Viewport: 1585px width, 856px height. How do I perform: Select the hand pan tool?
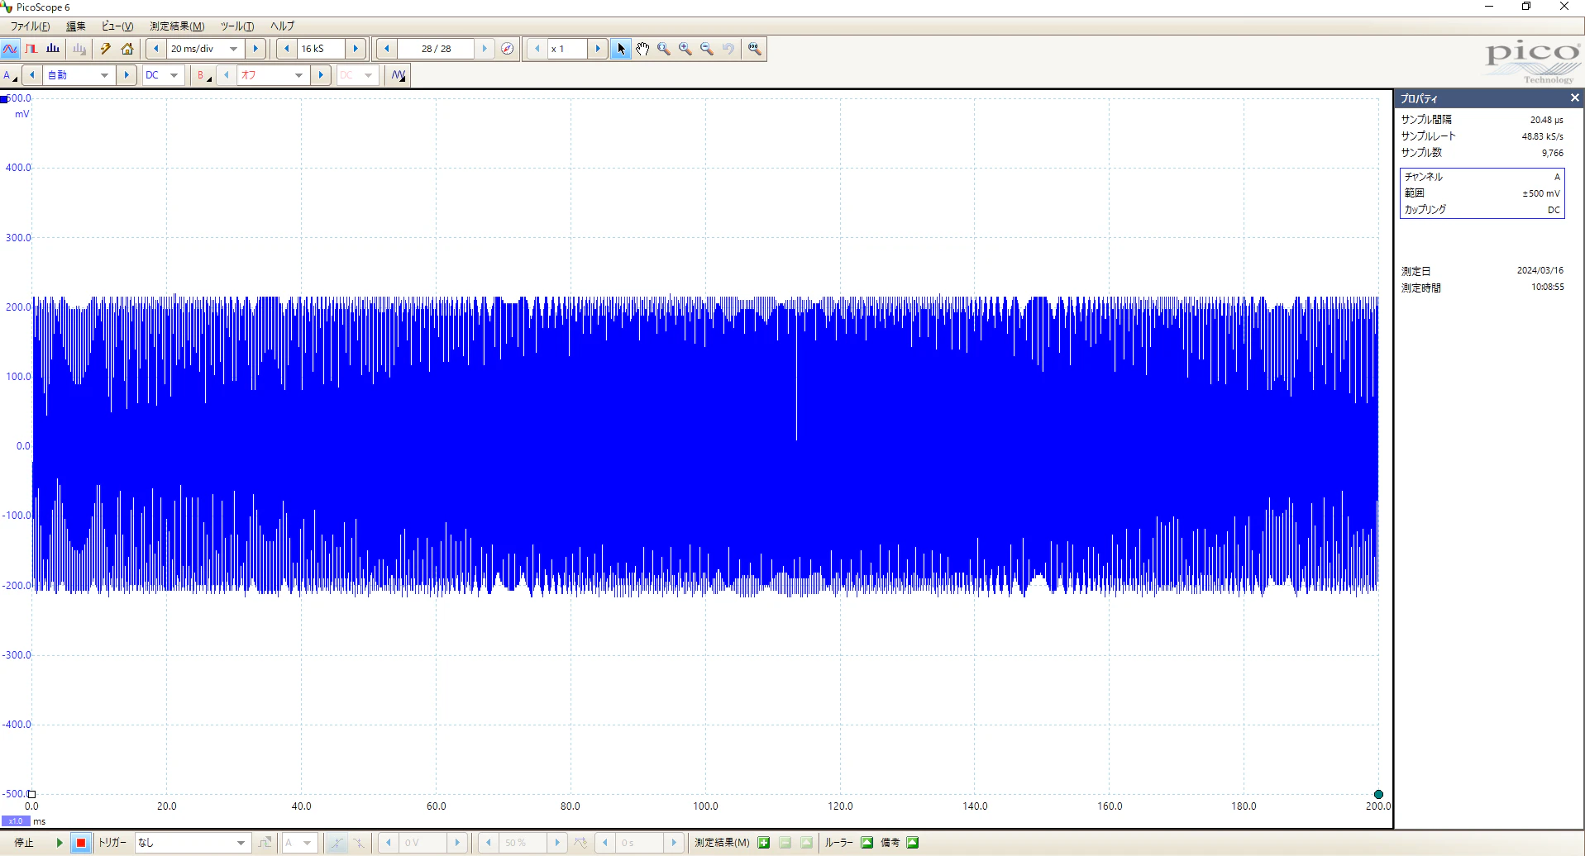(x=642, y=49)
